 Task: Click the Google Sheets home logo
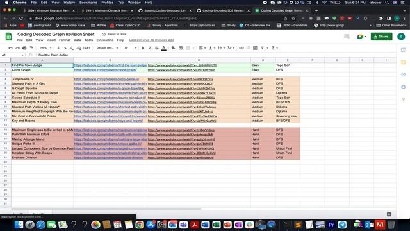pyautogui.click(x=9, y=37)
